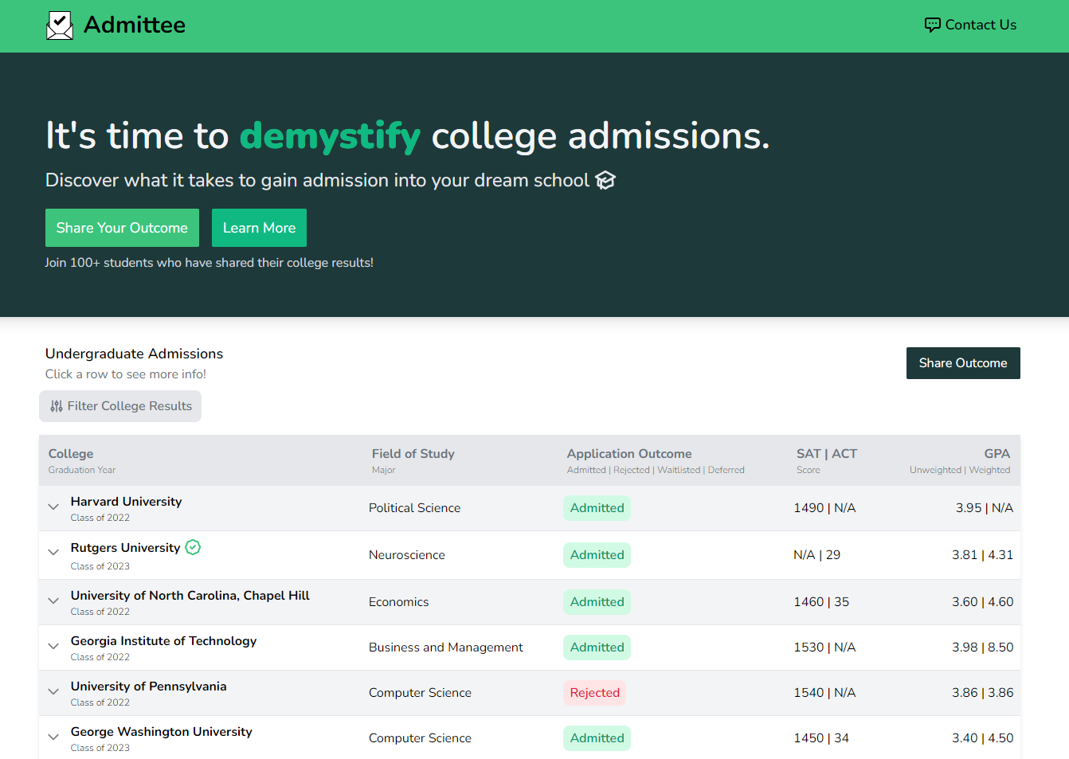Expand the George Washington University row chevron
The image size is (1069, 759).
point(53,737)
